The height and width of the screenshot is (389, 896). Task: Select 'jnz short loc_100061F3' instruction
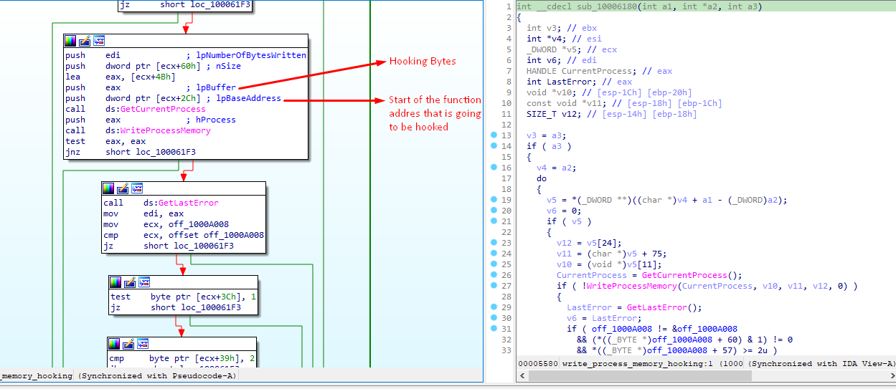131,152
